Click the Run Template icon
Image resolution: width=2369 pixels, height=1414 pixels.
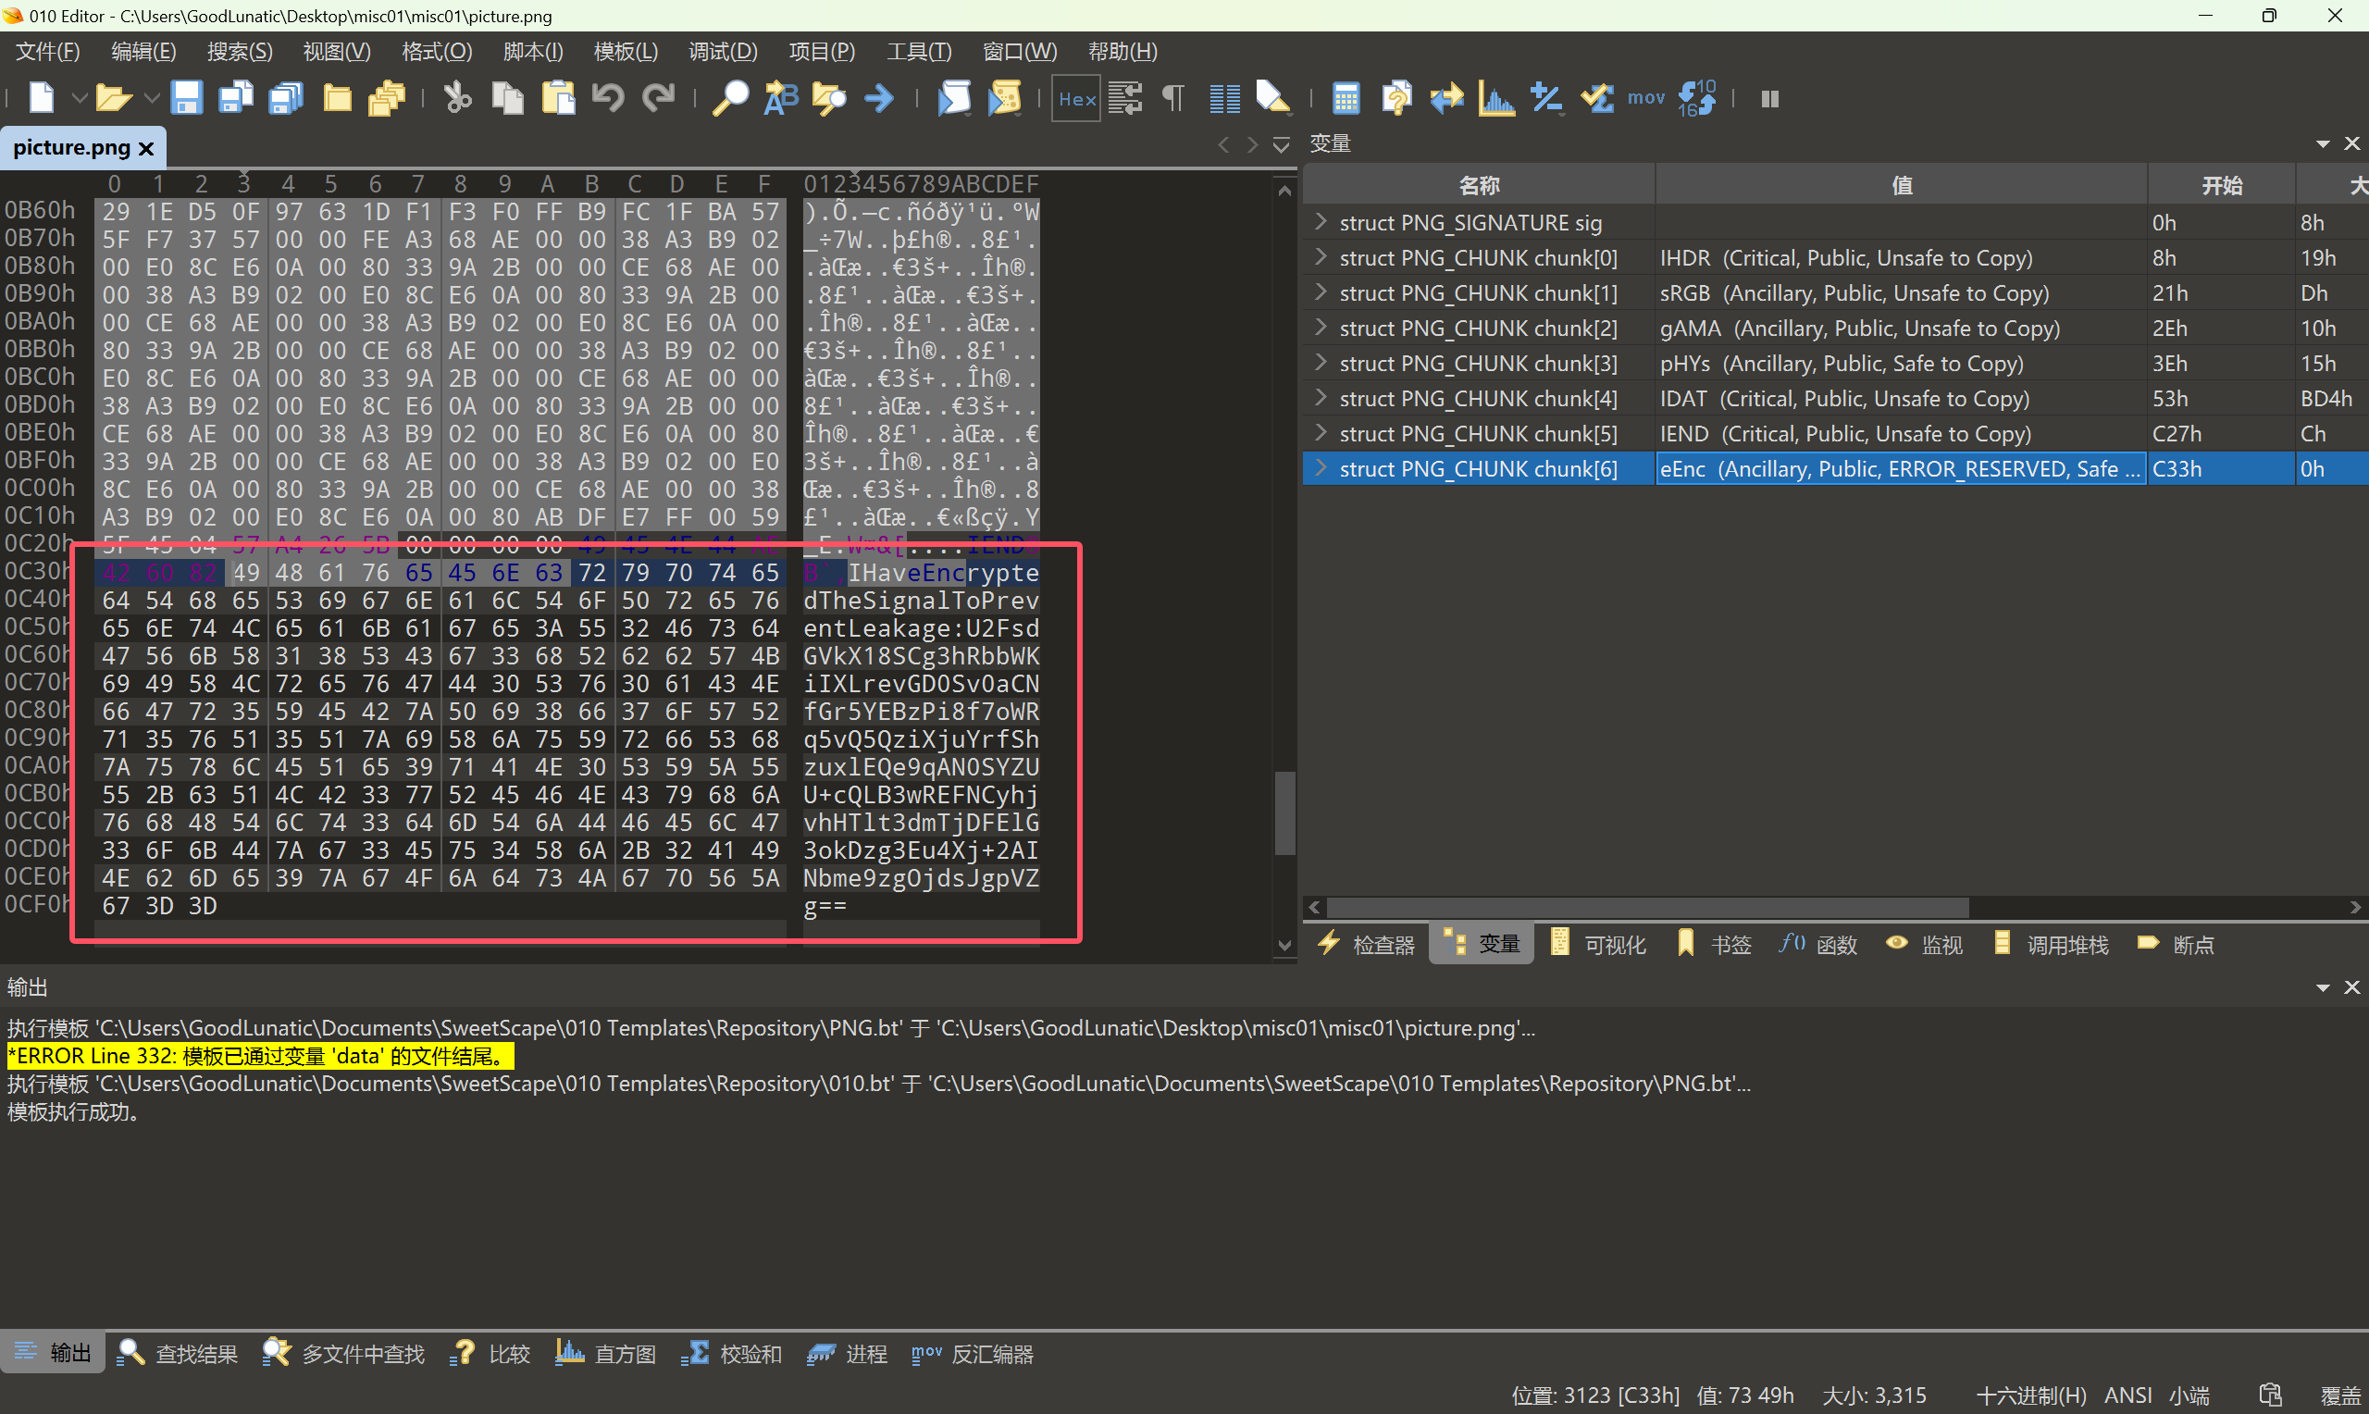[1004, 98]
